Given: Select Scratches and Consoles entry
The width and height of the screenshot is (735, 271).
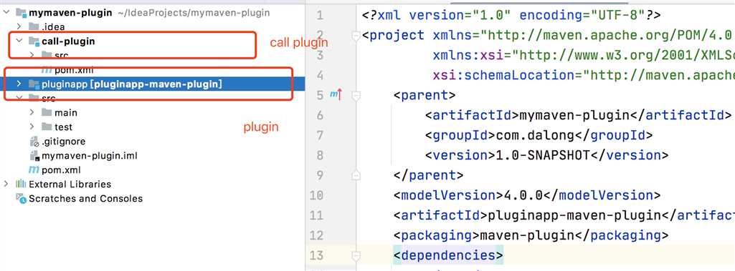Looking at the screenshot, I should [x=86, y=199].
